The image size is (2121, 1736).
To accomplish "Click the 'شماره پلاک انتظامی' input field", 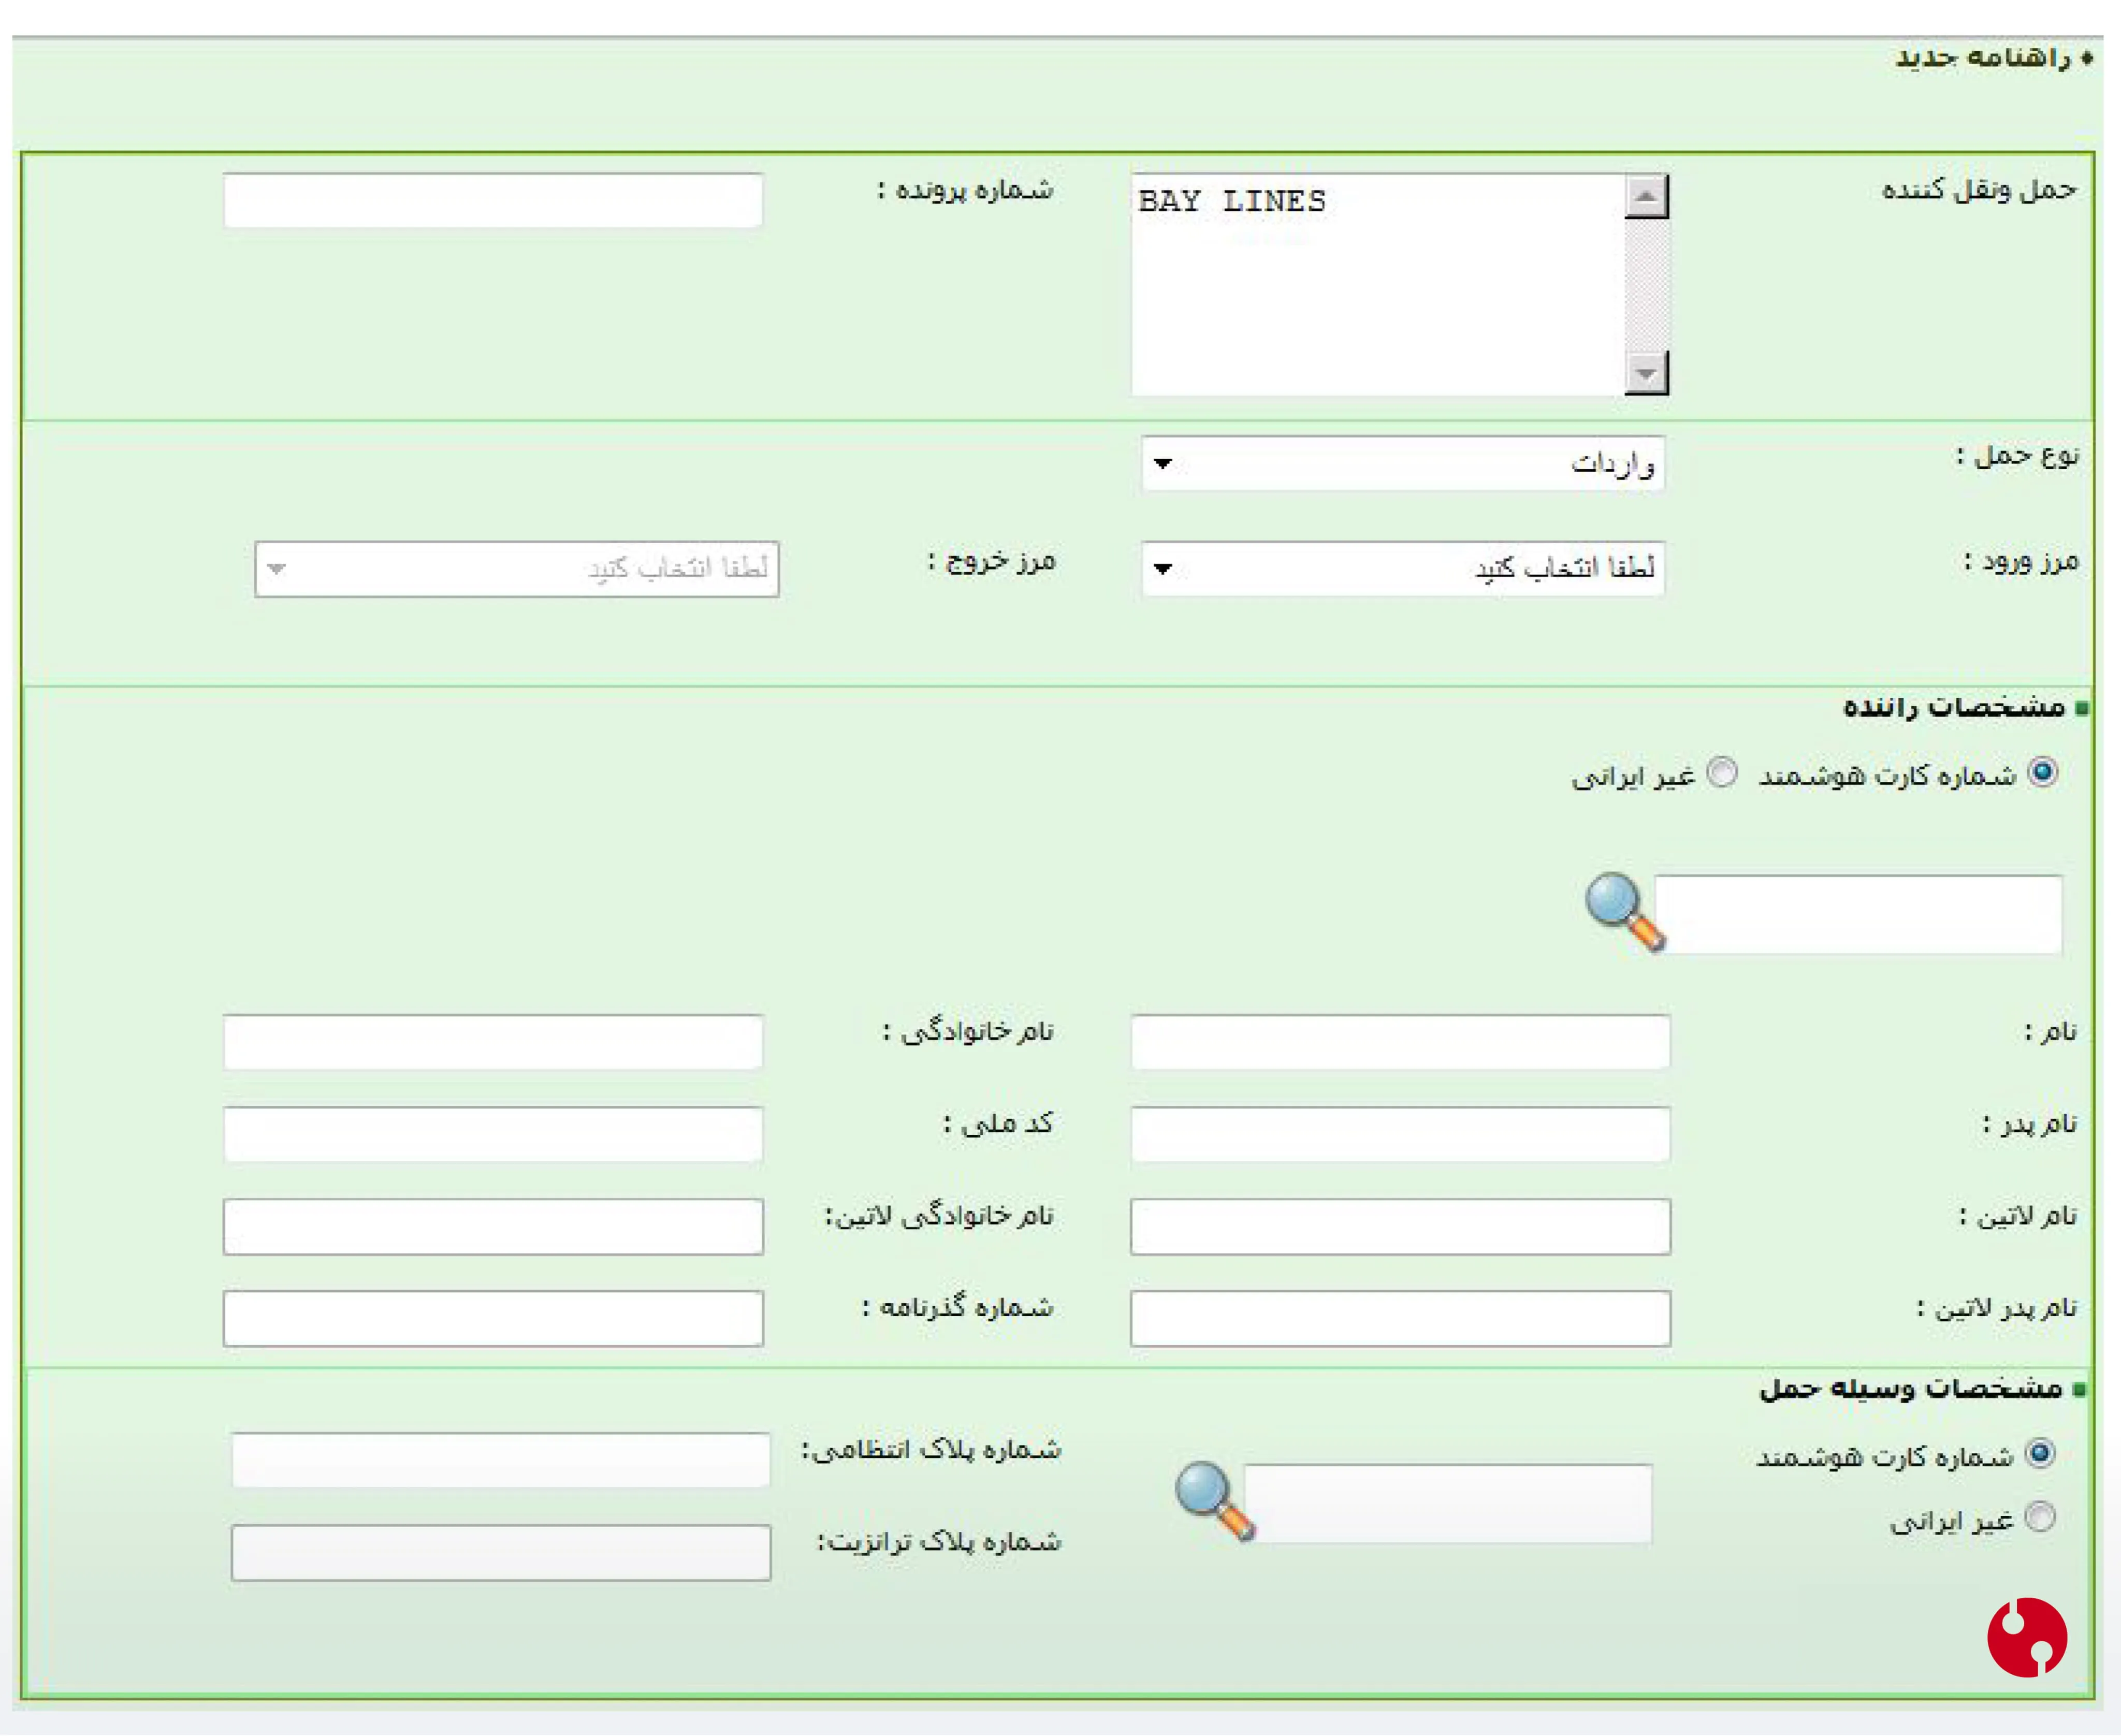I will (x=501, y=1460).
